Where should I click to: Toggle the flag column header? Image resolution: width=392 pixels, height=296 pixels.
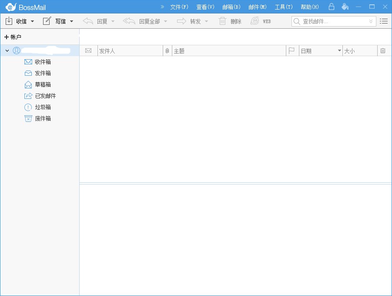[291, 50]
